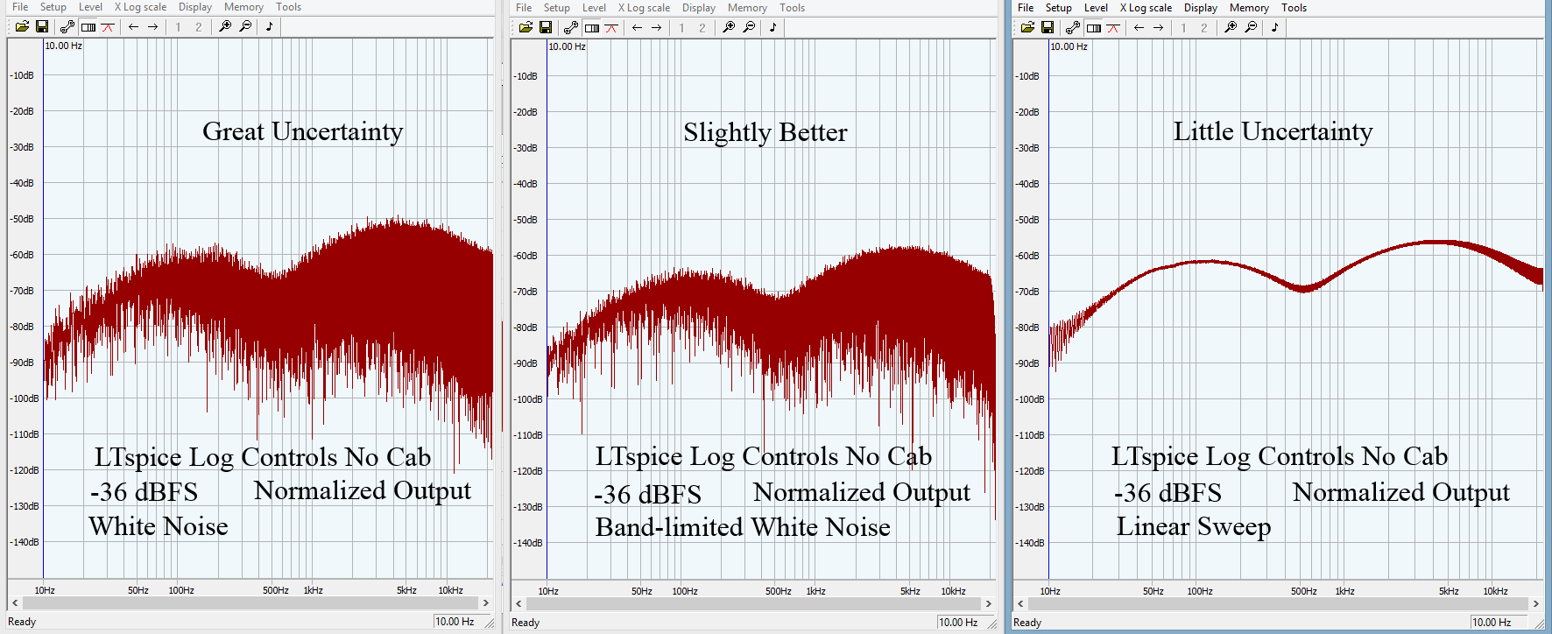This screenshot has height=634, width=1552.
Task: Toggle log-scale toolbar button in Great Uncertainty window
Action: pos(88,26)
